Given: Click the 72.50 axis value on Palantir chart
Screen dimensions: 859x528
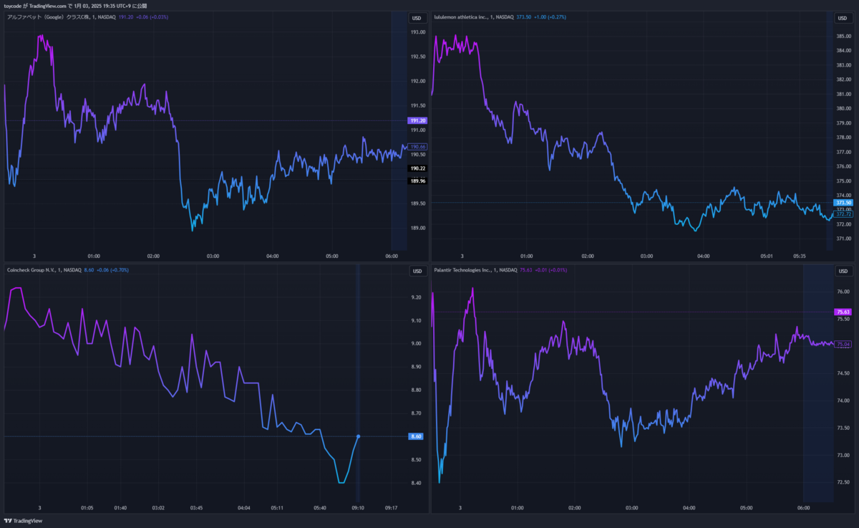Looking at the screenshot, I should tap(843, 482).
